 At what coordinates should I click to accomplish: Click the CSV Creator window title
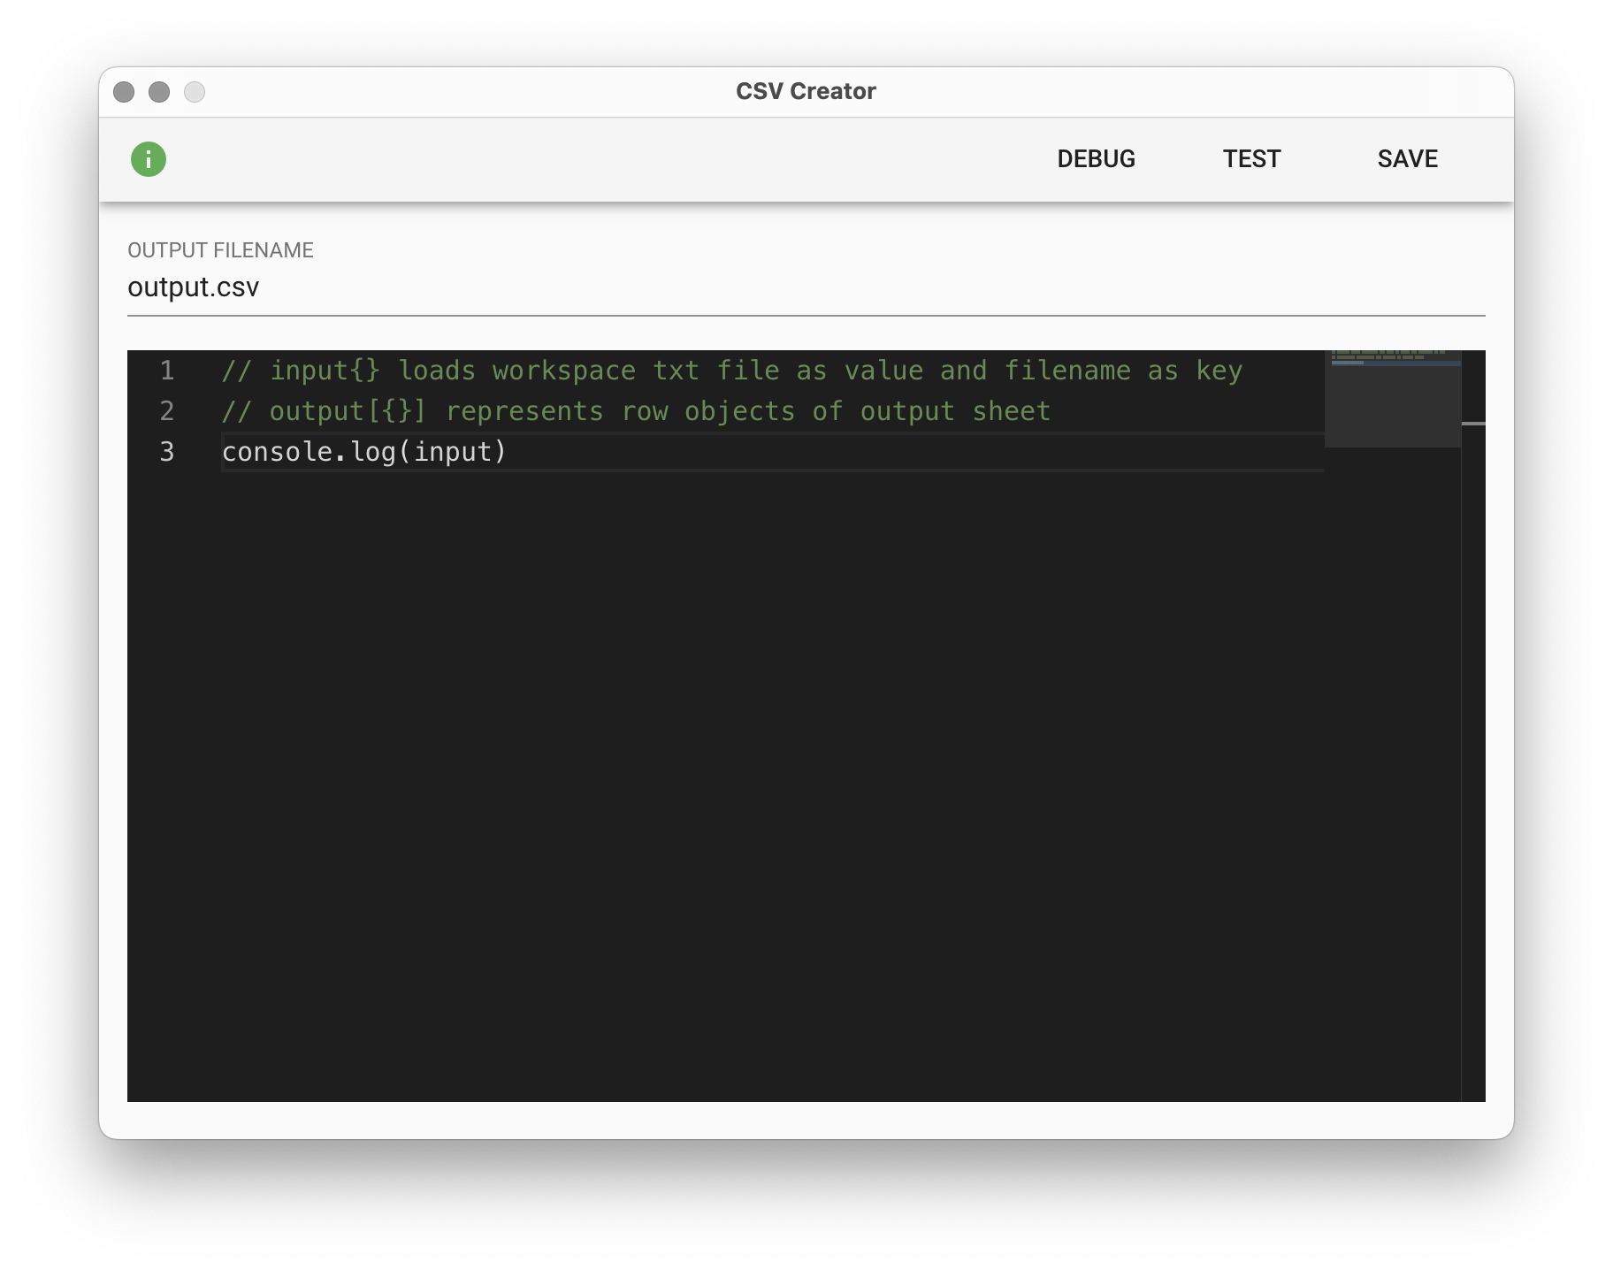coord(806,91)
